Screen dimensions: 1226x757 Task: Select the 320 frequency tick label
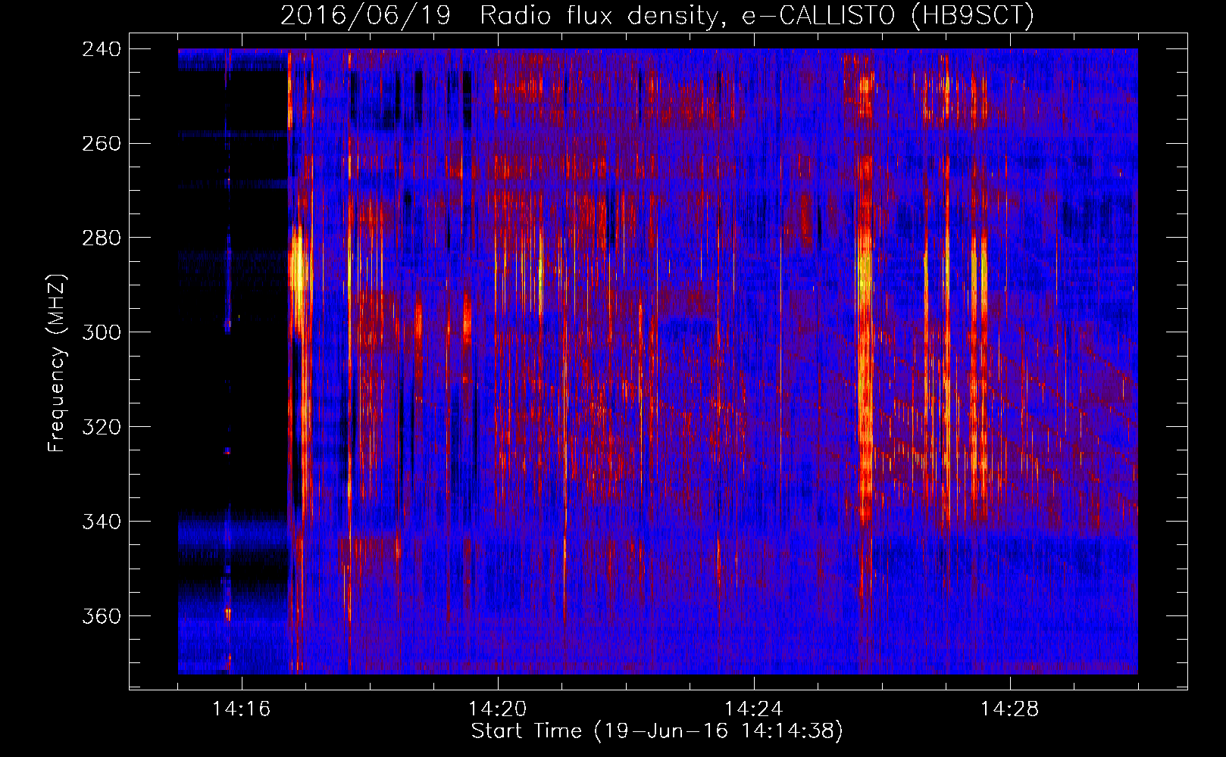[102, 428]
